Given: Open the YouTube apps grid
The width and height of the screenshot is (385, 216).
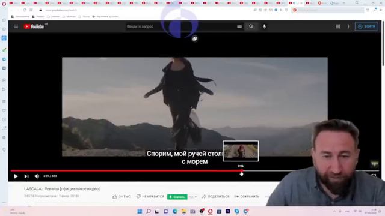Looking at the screenshot, I should (338, 26).
